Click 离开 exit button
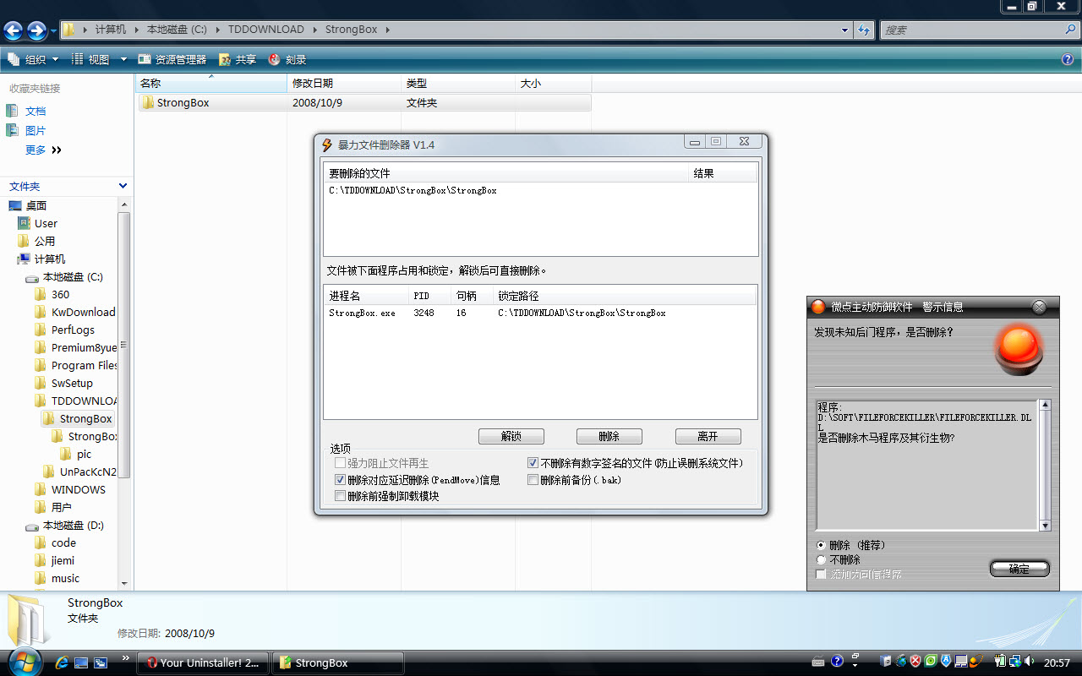This screenshot has width=1082, height=676. pos(708,436)
